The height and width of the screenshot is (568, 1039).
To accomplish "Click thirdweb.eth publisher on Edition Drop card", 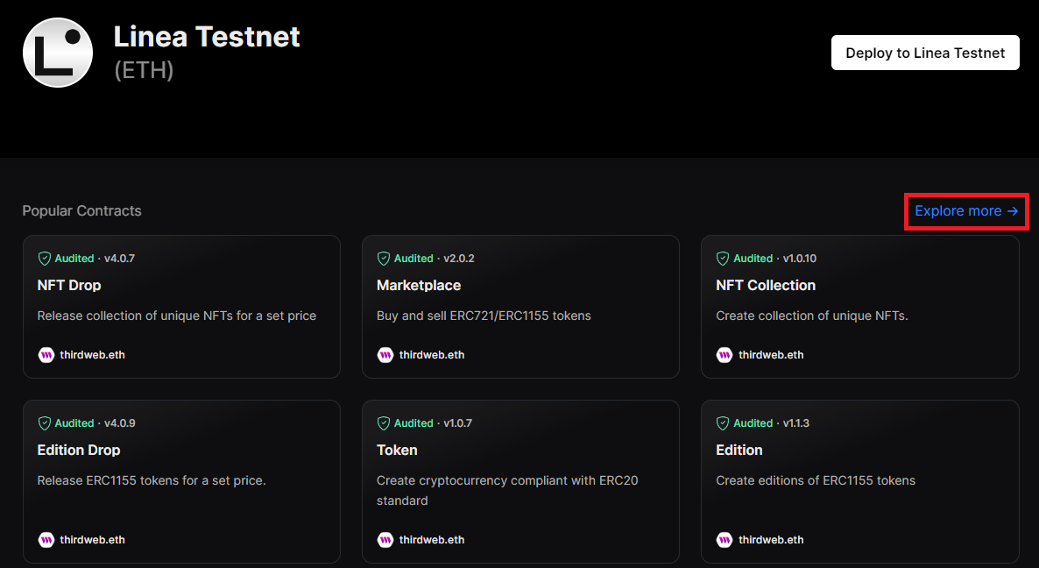I will coord(92,539).
